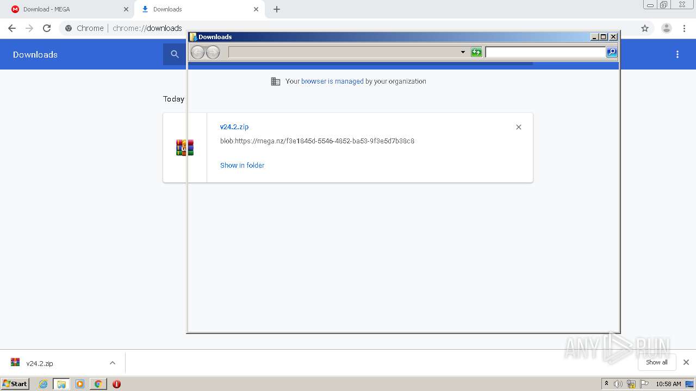The width and height of the screenshot is (696, 391).
Task: Click the mega.nz blob URL text
Action: [x=317, y=141]
